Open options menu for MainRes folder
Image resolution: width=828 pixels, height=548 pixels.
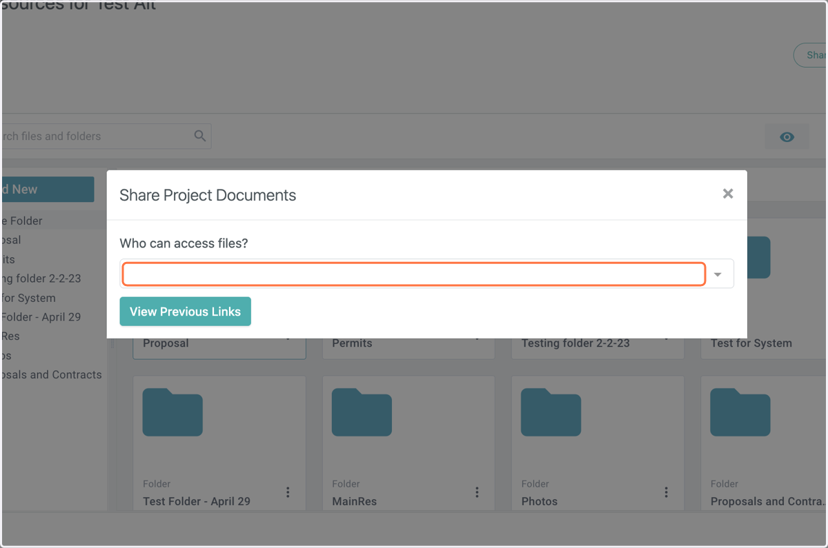[x=477, y=492]
